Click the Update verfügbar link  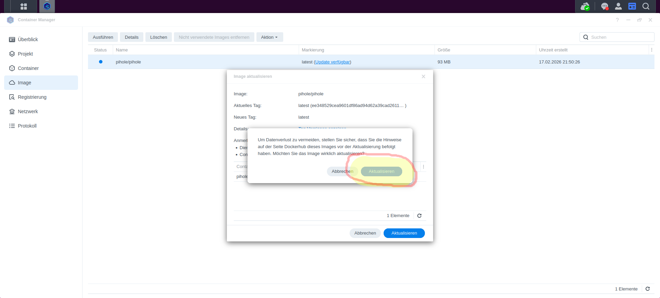pos(332,62)
